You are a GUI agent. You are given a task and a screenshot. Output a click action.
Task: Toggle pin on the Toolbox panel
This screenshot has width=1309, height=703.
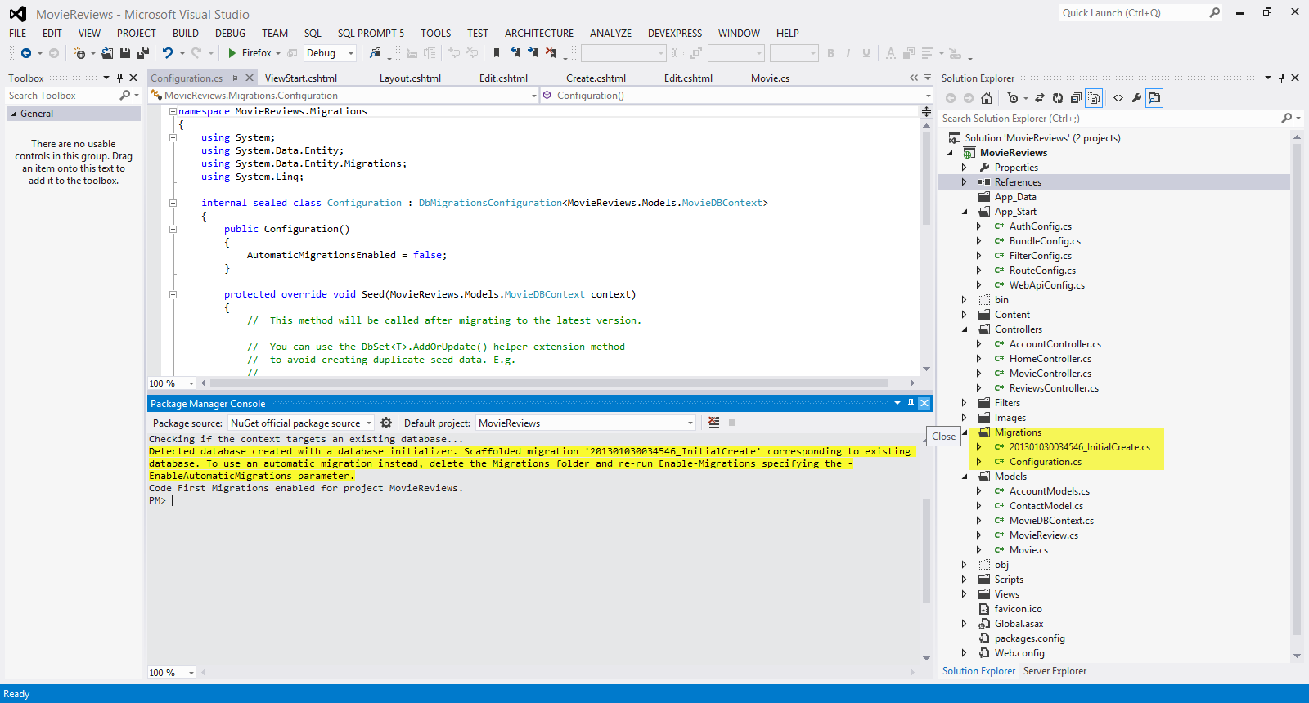[119, 78]
